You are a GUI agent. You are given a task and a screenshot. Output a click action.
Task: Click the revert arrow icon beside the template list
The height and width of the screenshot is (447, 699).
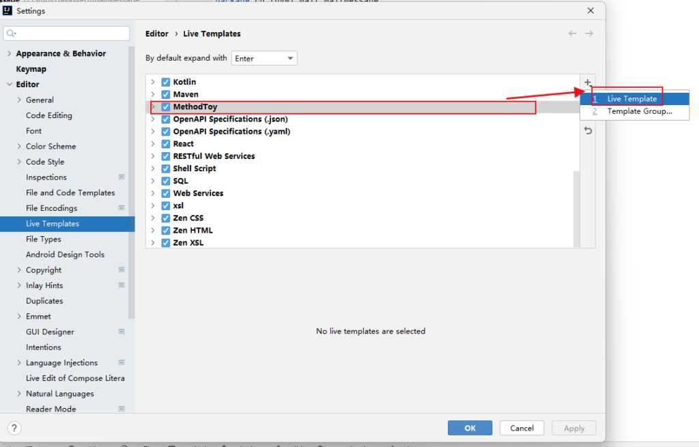coord(588,130)
